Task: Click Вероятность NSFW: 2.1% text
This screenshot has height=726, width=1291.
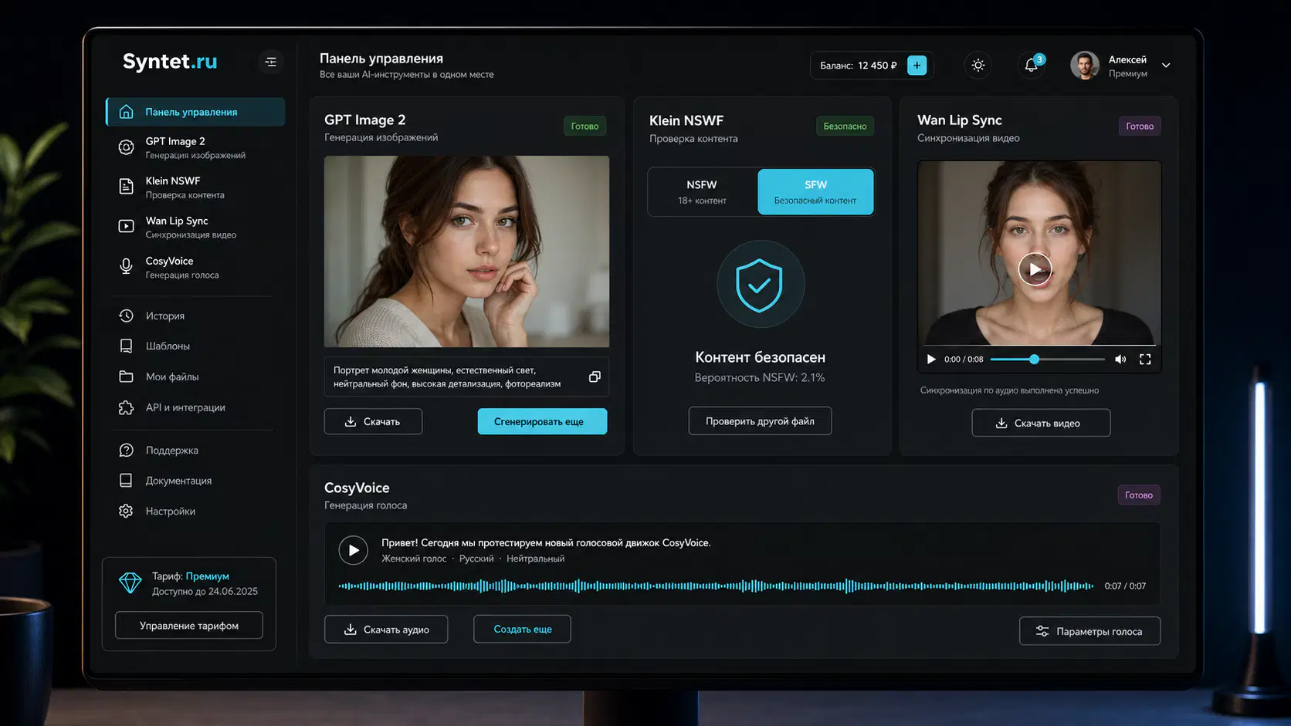Action: click(760, 378)
